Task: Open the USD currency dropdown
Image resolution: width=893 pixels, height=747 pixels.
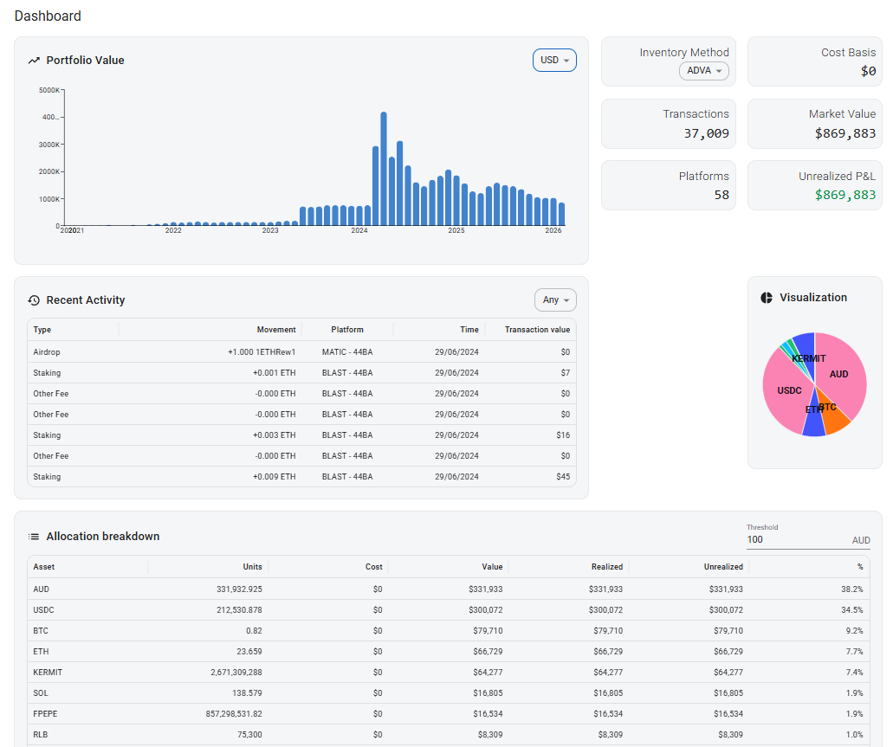Action: pos(553,61)
